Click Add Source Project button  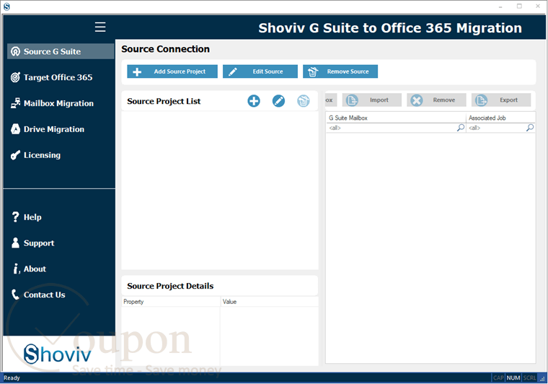click(172, 71)
